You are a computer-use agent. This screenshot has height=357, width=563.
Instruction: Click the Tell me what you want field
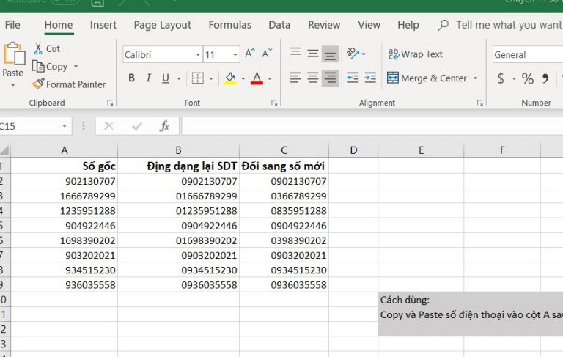(x=509, y=25)
